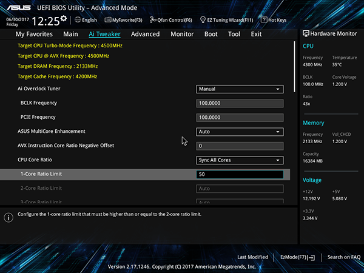364x273 pixels.
Task: Click the Qfan Control fan icon
Action: click(153, 20)
